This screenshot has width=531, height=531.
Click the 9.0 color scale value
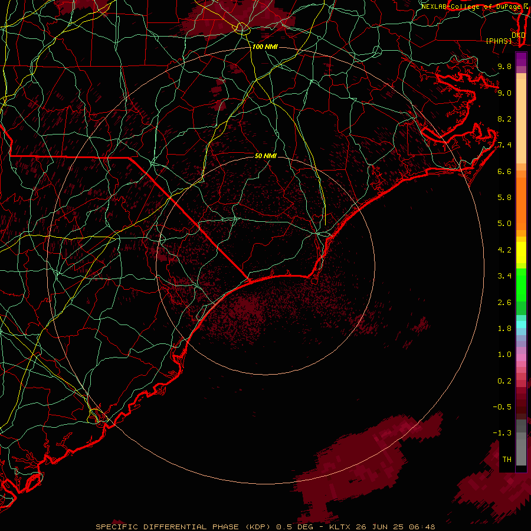pyautogui.click(x=504, y=93)
